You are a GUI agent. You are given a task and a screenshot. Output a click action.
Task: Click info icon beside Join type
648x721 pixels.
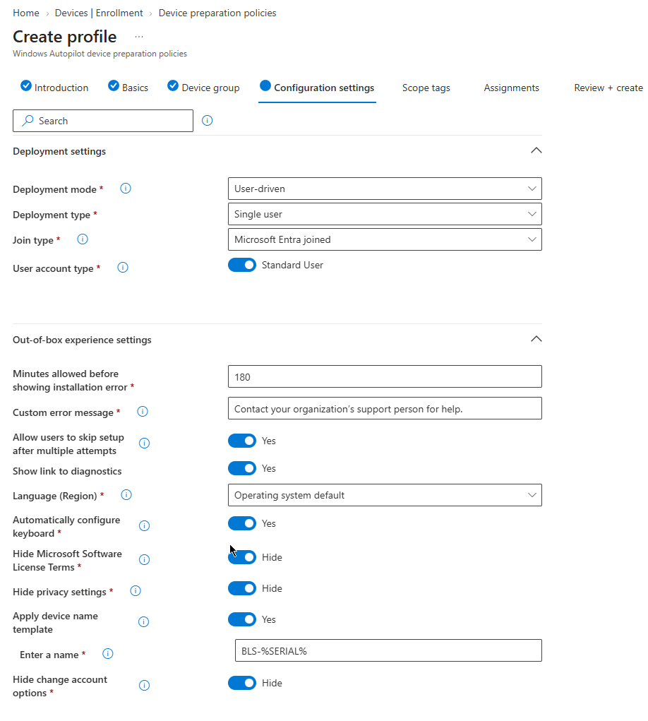click(x=83, y=239)
